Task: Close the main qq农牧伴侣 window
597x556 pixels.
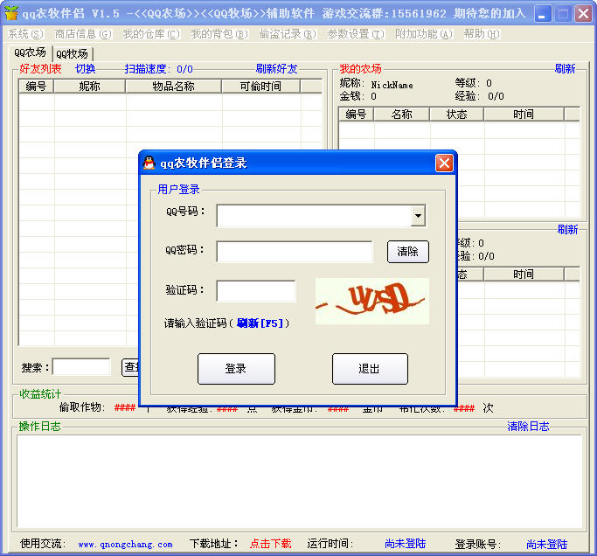Action: [583, 14]
